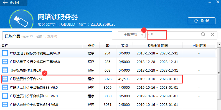Click the license period of ID 3030
Screen dimensions: 221x110
point(157,96)
